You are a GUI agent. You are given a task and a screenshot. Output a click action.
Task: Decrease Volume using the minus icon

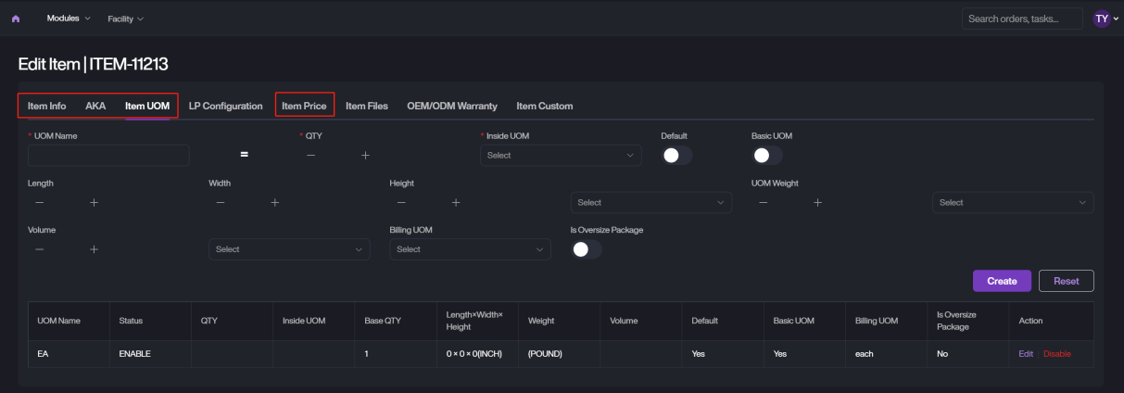(39, 249)
